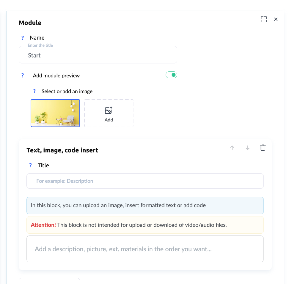Image resolution: width=292 pixels, height=284 pixels.
Task: Select the yellow room preview image
Action: [55, 113]
